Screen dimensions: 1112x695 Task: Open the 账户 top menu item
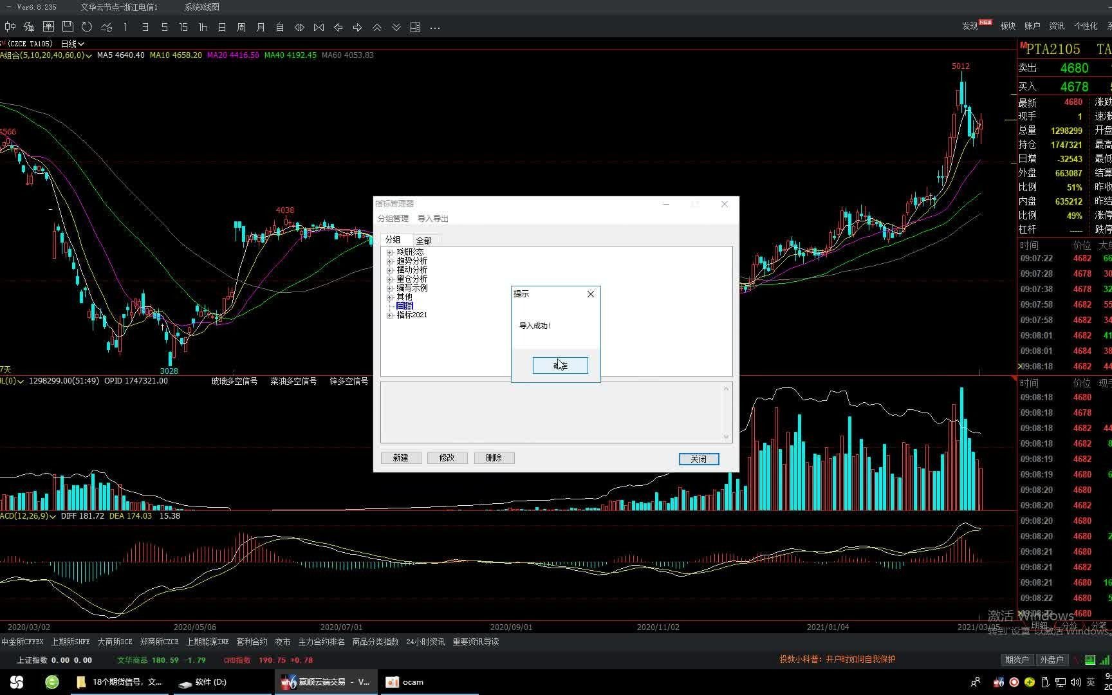point(1032,26)
